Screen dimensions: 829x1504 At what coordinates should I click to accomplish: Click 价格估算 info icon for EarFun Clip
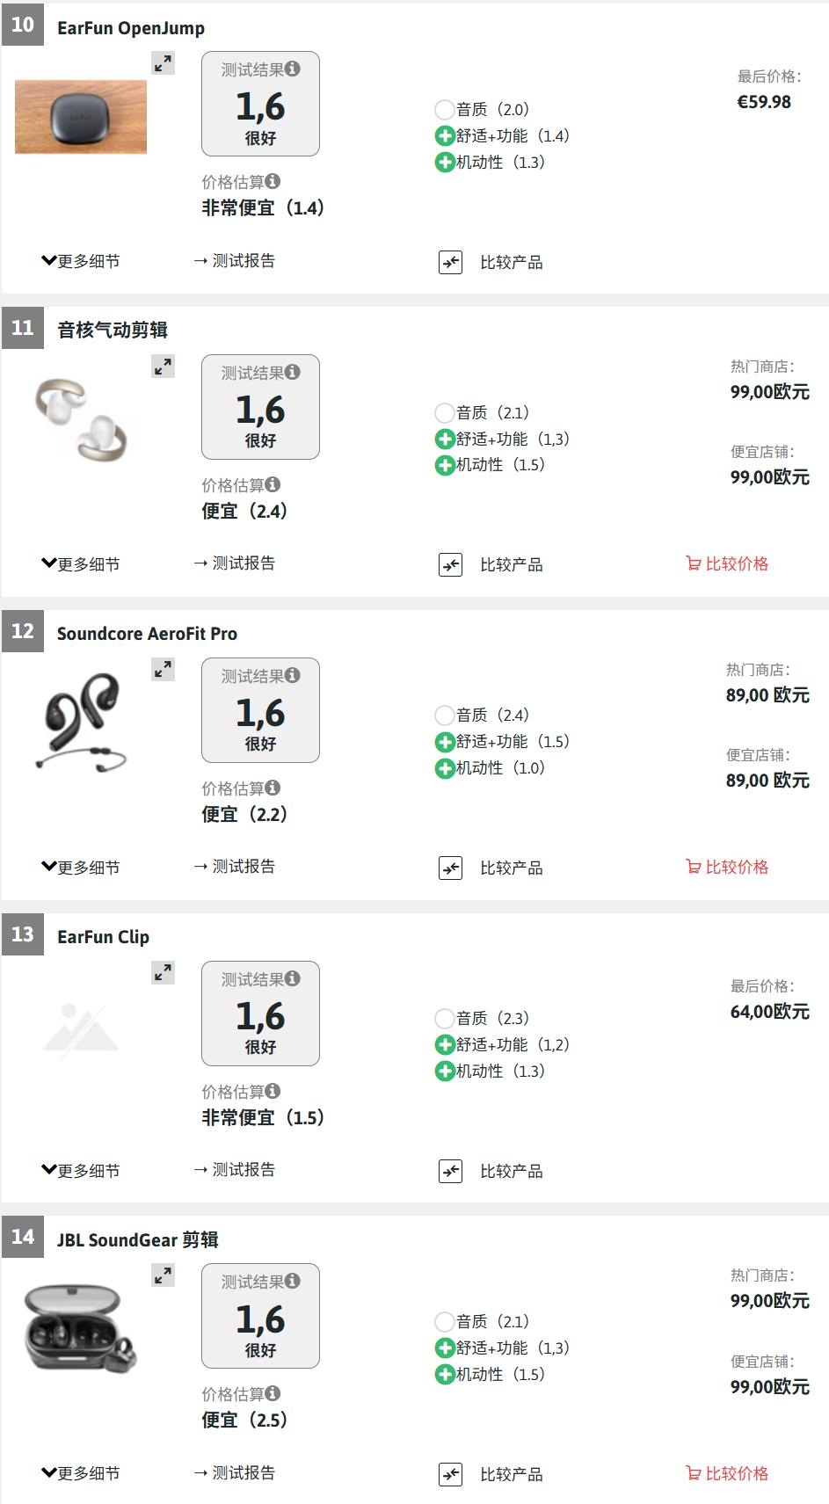tap(273, 1091)
